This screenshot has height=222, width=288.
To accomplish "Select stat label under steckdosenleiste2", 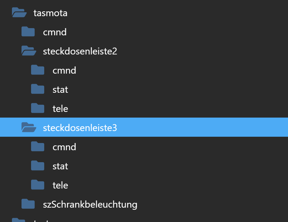I will coord(60,90).
